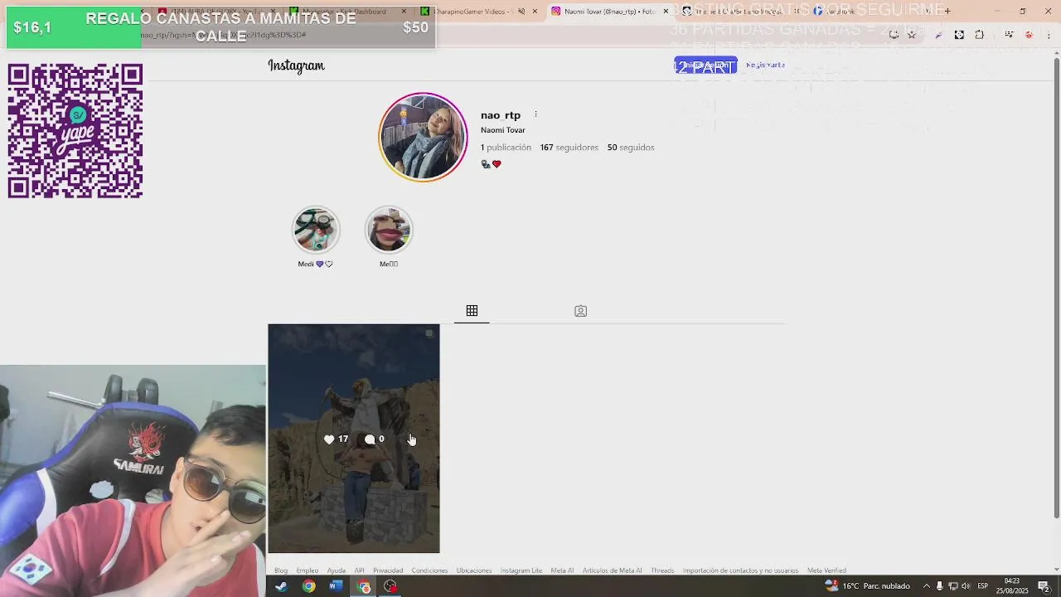Open Artículos de Meta AI footer link
The image size is (1061, 597).
[612, 570]
